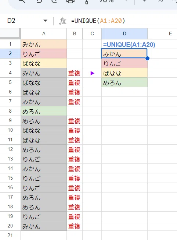177x240 pixels.
Task: Click 重複 in row 11
Action: tap(74, 140)
